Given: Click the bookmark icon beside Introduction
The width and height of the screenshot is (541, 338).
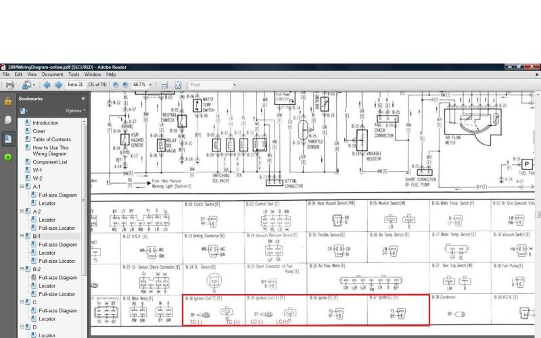Looking at the screenshot, I should tap(28, 122).
